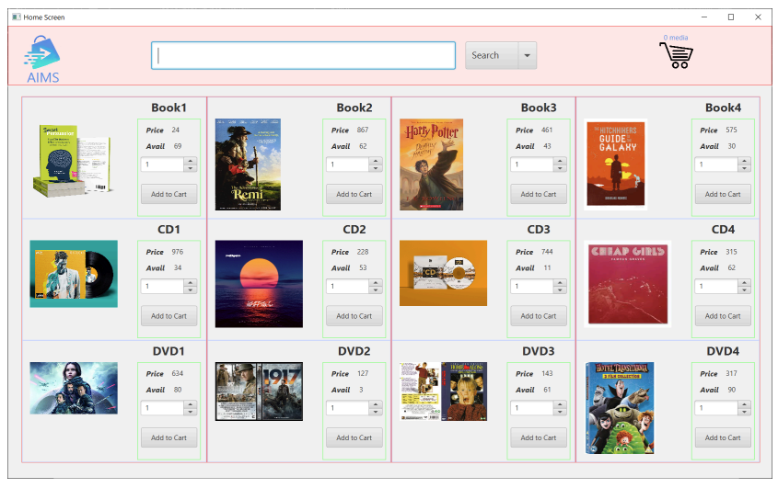Add CD4 to cart

pyautogui.click(x=723, y=316)
